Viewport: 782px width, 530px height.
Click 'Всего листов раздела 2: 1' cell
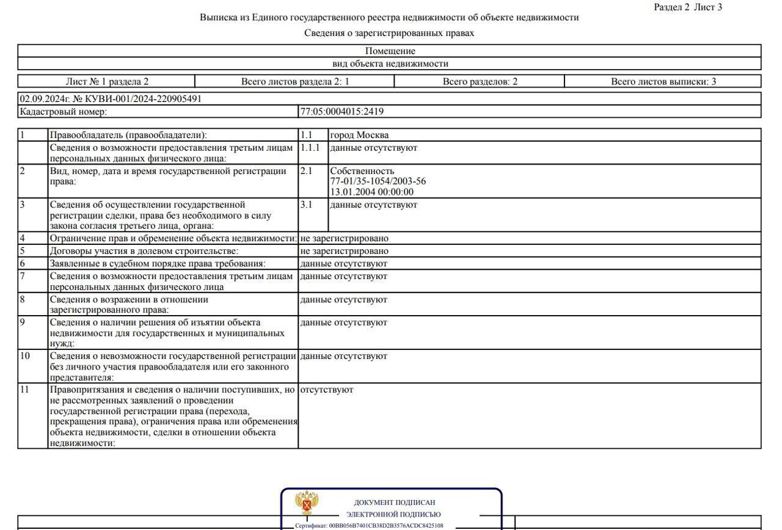pyautogui.click(x=295, y=81)
